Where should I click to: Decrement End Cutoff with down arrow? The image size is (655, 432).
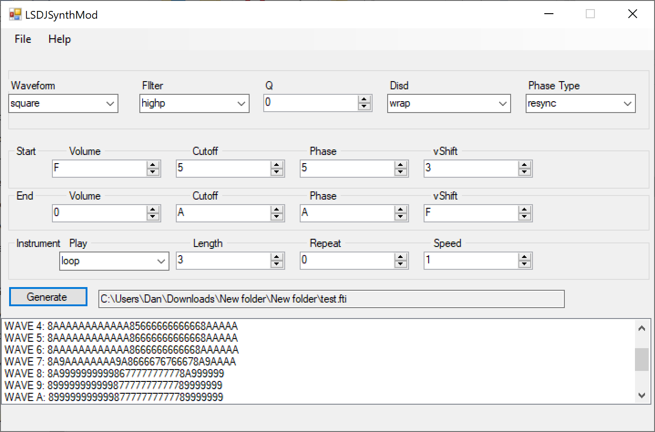(277, 217)
